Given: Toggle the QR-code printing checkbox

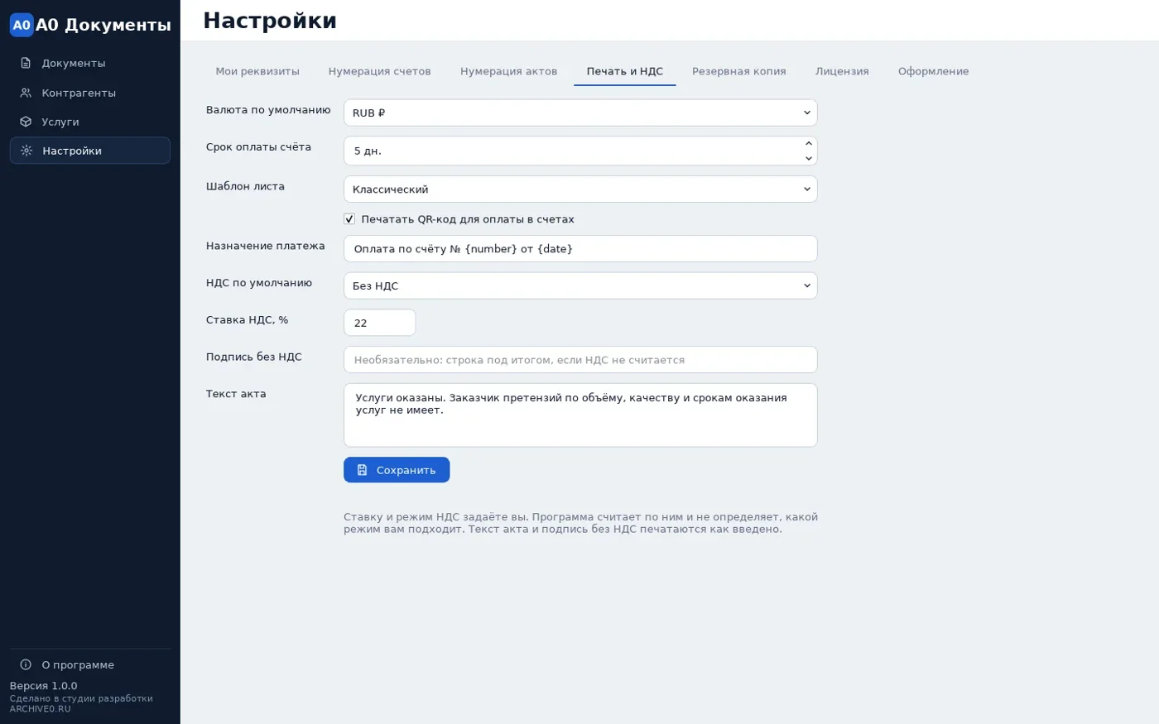Looking at the screenshot, I should pyautogui.click(x=349, y=219).
